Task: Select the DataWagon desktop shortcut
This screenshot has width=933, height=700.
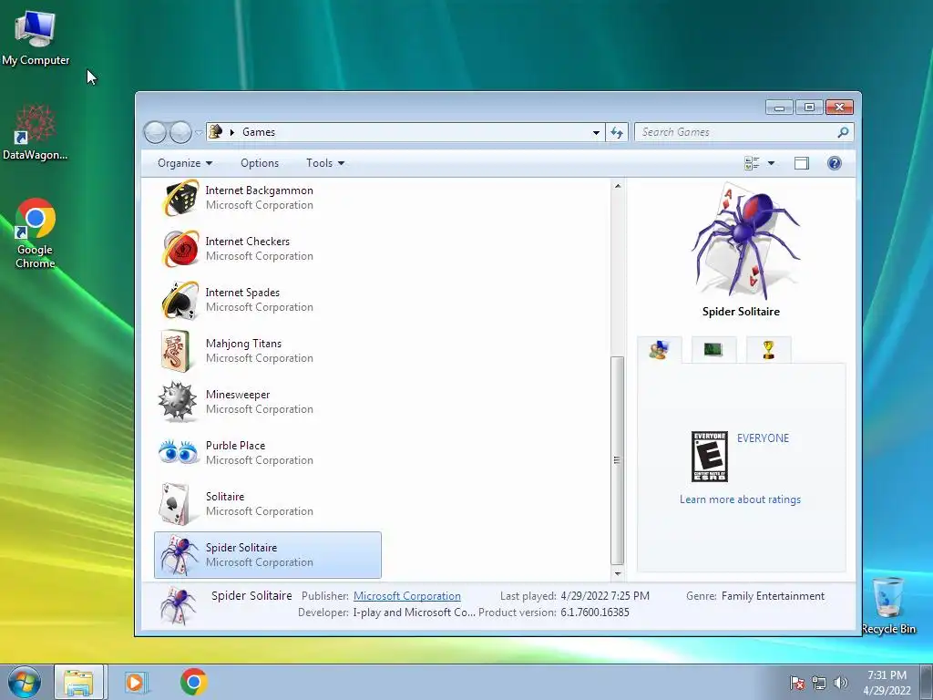Action: (x=36, y=132)
